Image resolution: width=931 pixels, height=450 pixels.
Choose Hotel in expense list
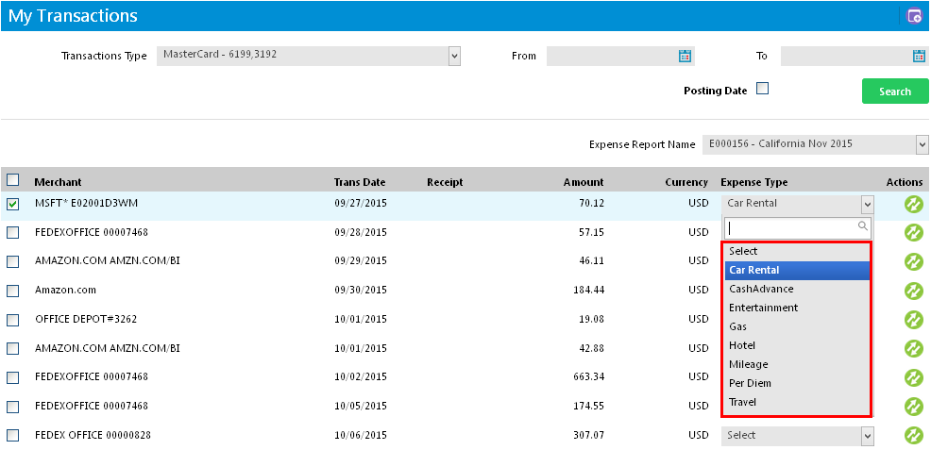point(797,345)
